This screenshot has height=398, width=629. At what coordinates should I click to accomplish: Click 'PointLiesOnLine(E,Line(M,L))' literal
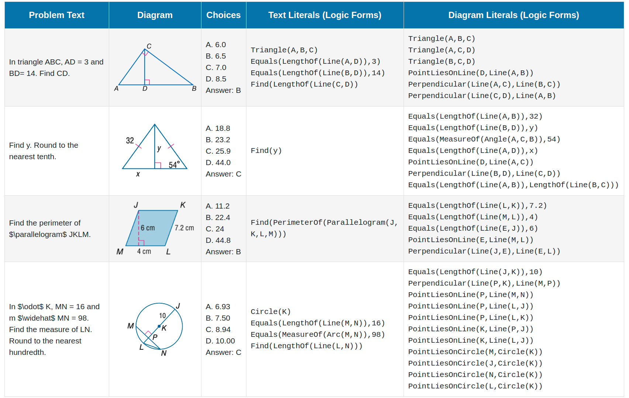[471, 240]
